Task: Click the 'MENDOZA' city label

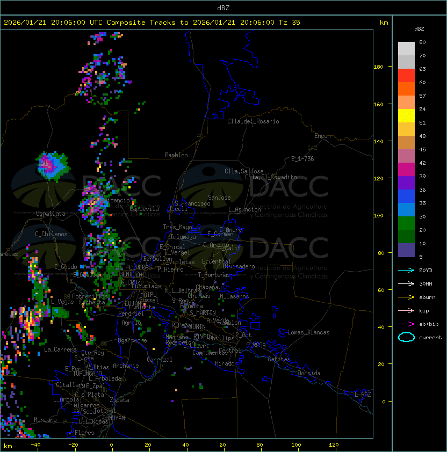Action: pos(131,274)
